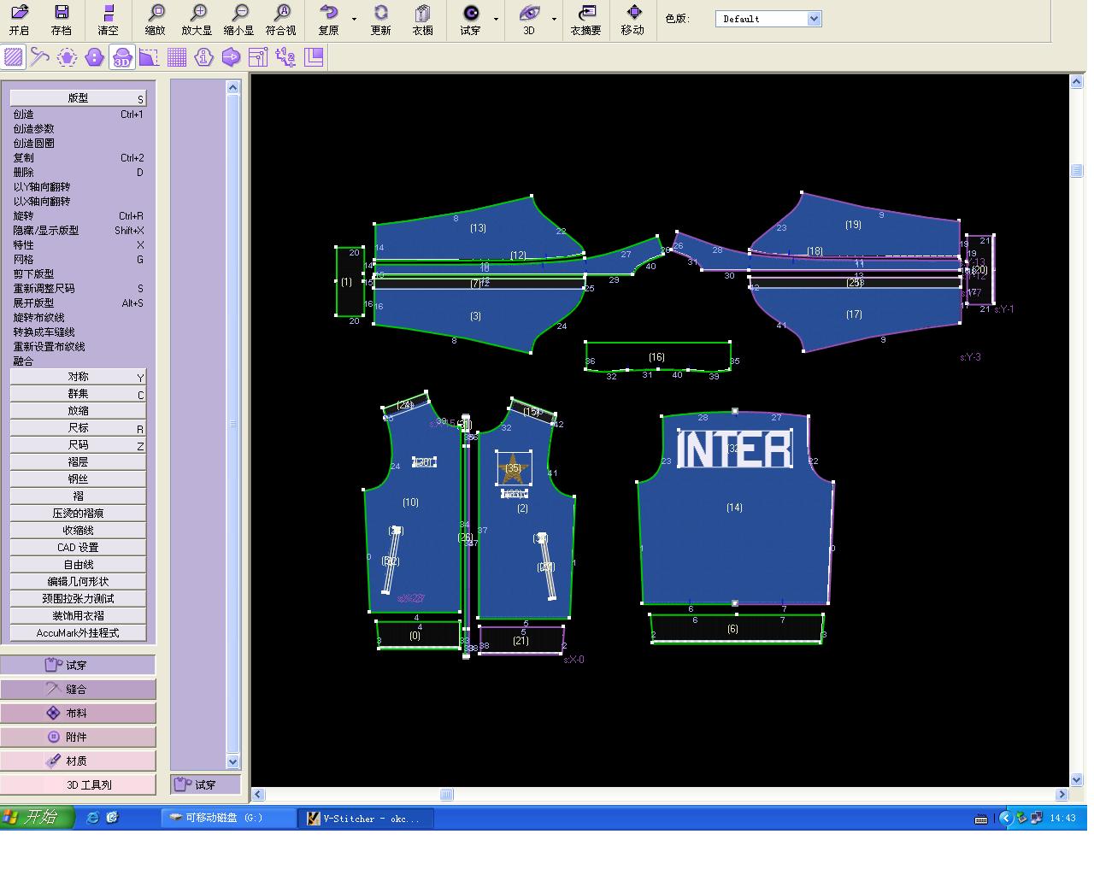This screenshot has height=875, width=1094.
Task: Click the 褶层 button
Action: click(79, 462)
